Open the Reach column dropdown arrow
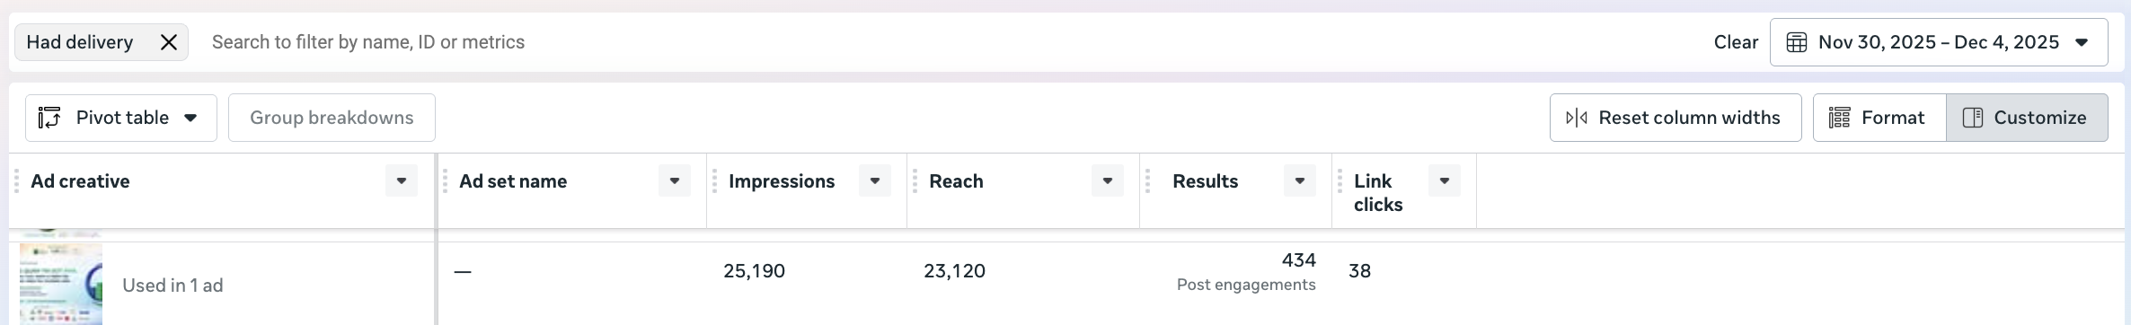 pyautogui.click(x=1108, y=180)
